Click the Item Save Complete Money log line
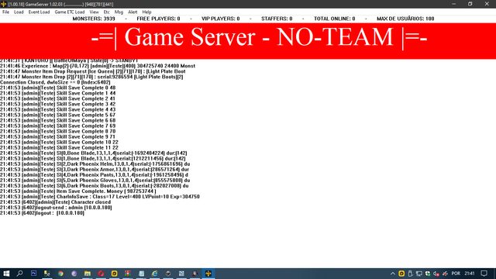This screenshot has width=496, height=279. (x=77, y=191)
